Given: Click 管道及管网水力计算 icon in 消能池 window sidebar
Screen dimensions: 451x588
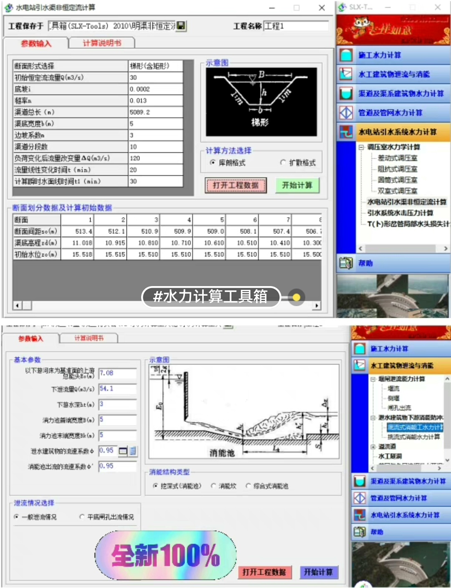Looking at the screenshot, I should 359,498.
